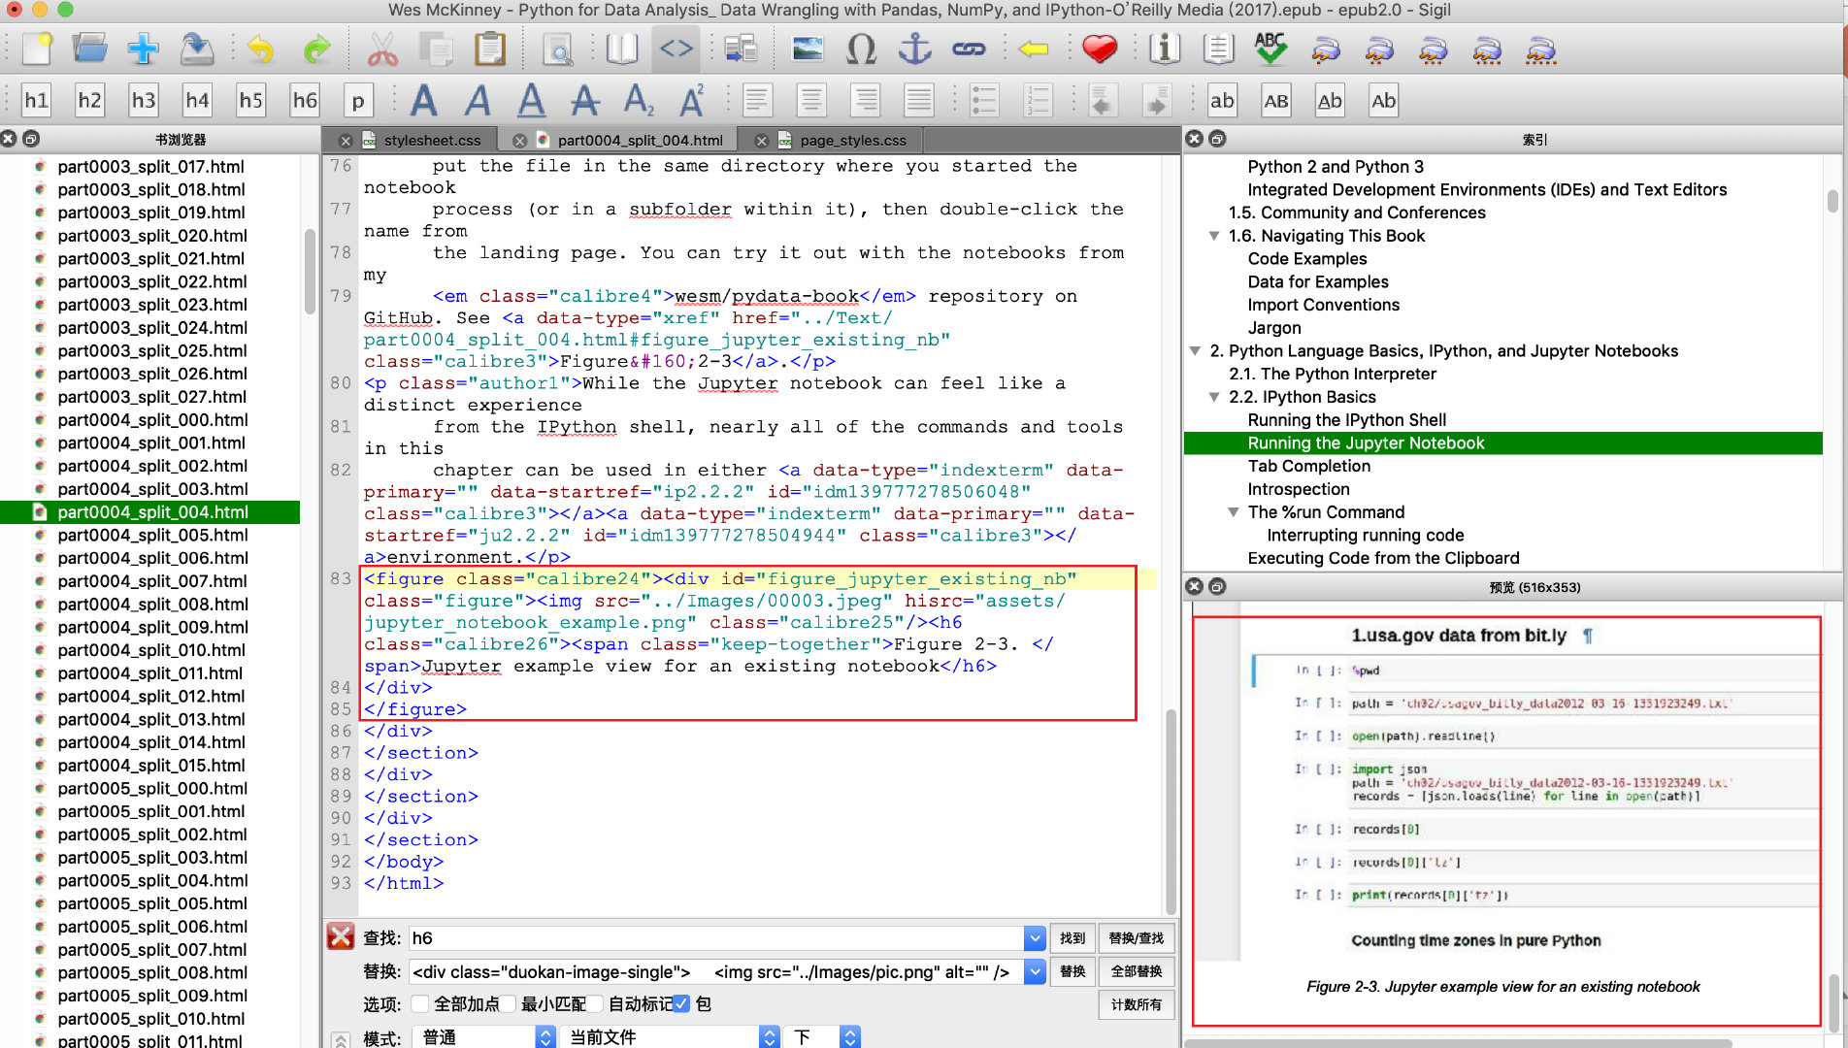Switch to Code View icon
The width and height of the screenshot is (1848, 1048).
676,49
